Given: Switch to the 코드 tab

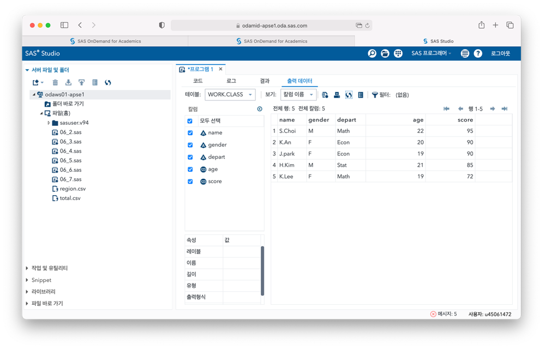Looking at the screenshot, I should click(x=198, y=81).
